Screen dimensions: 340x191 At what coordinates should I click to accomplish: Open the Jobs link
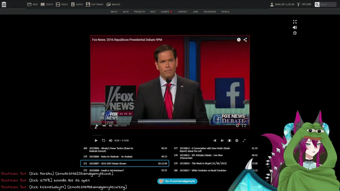tap(195, 12)
